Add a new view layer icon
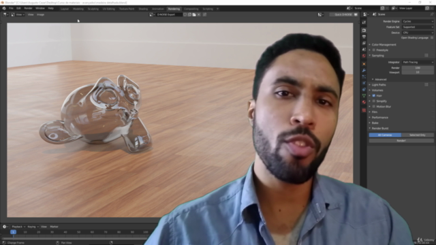The width and height of the screenshot is (436, 245). click(427, 8)
